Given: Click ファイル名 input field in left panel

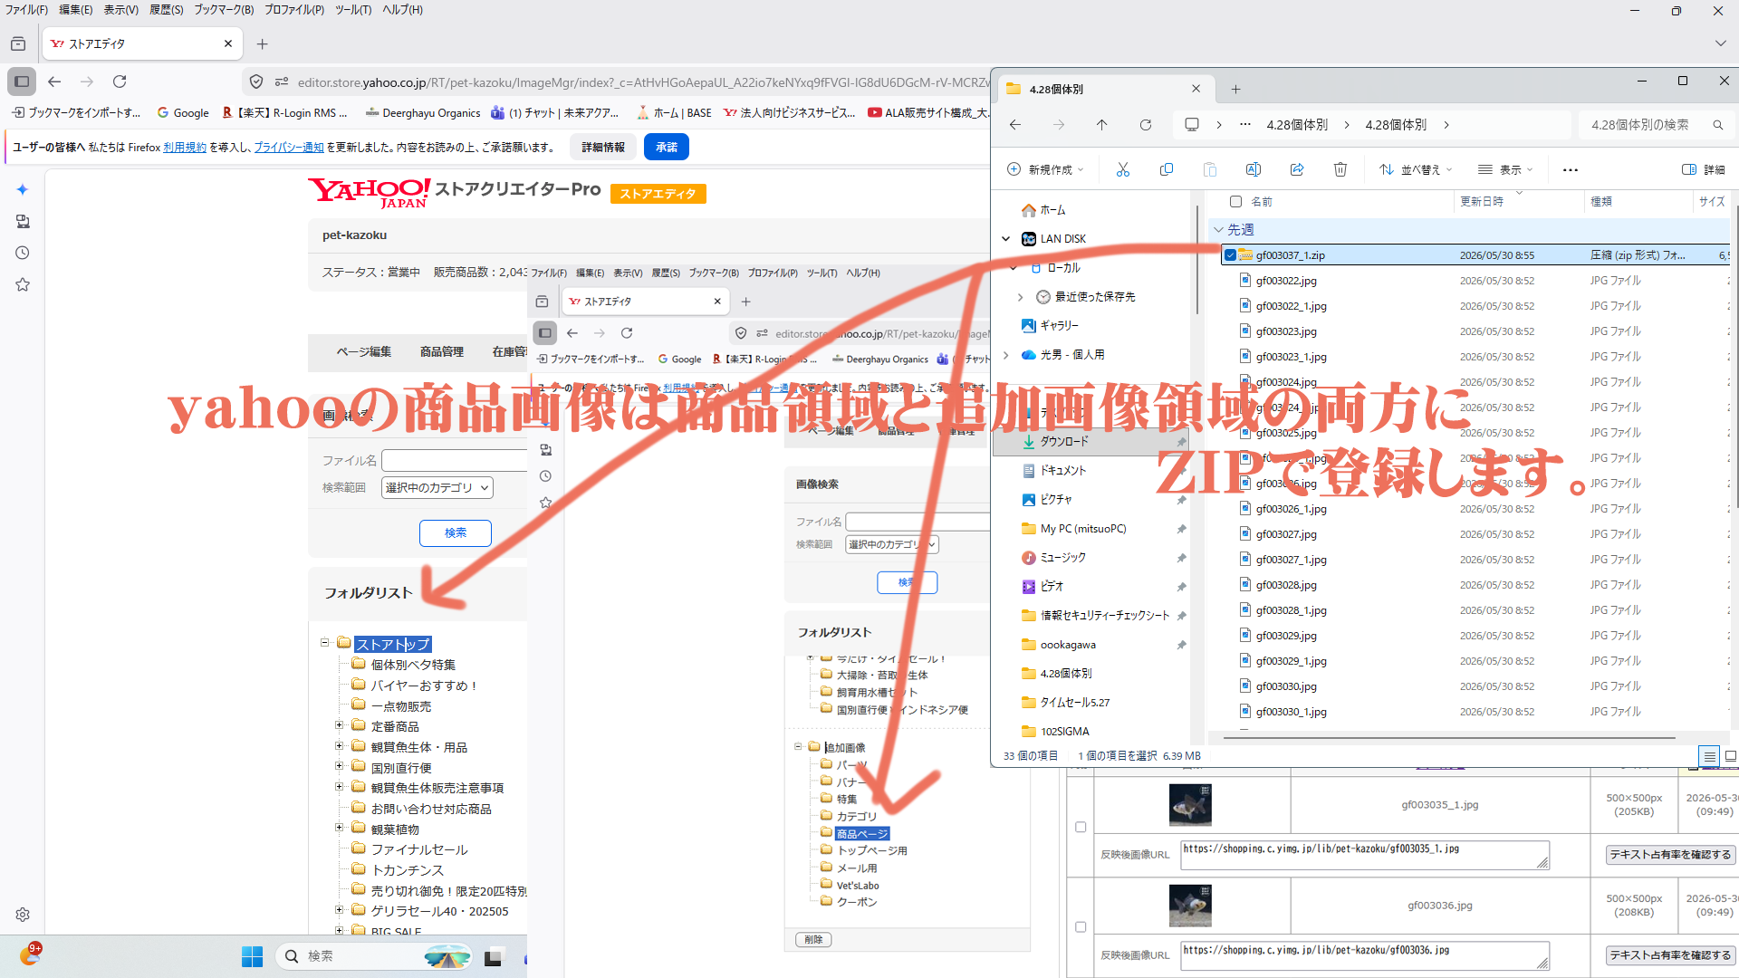Looking at the screenshot, I should (454, 461).
